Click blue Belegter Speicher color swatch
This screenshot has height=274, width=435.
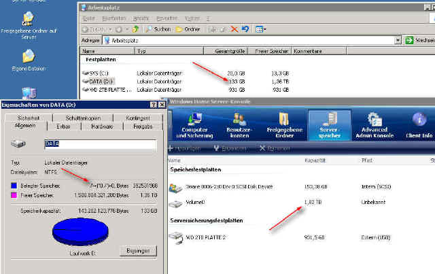click(14, 186)
